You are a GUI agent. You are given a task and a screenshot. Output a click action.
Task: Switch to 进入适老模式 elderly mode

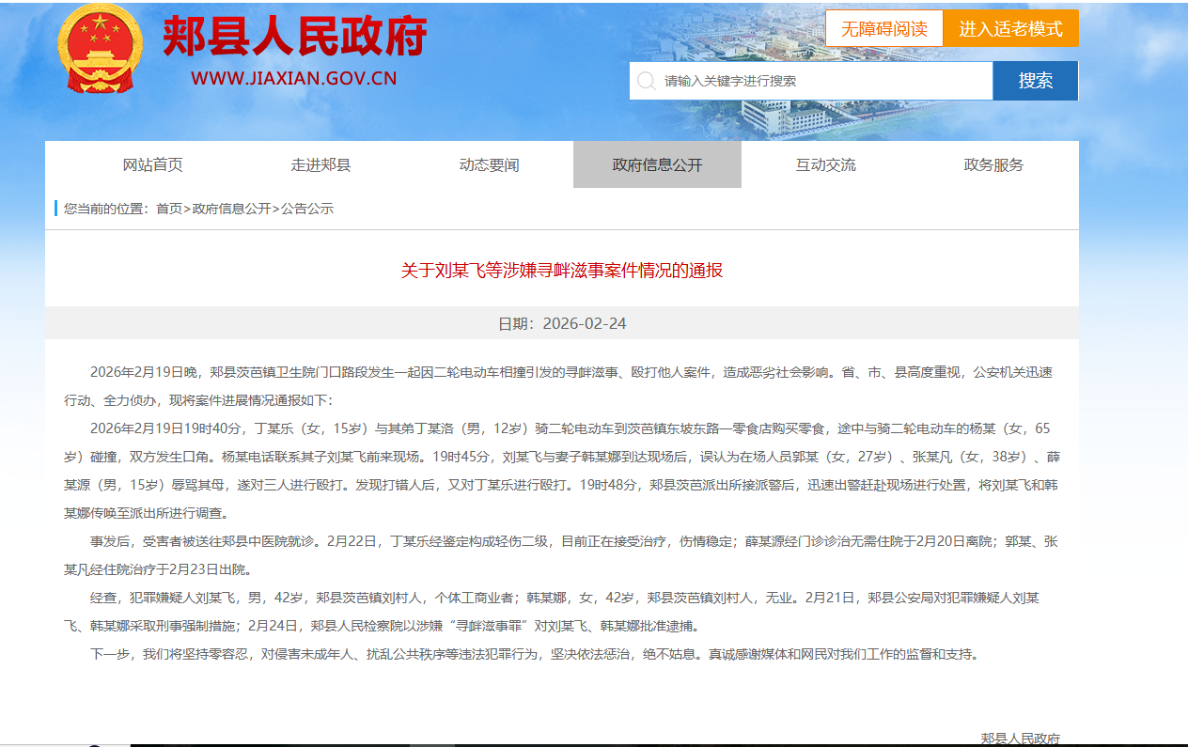(x=1010, y=28)
